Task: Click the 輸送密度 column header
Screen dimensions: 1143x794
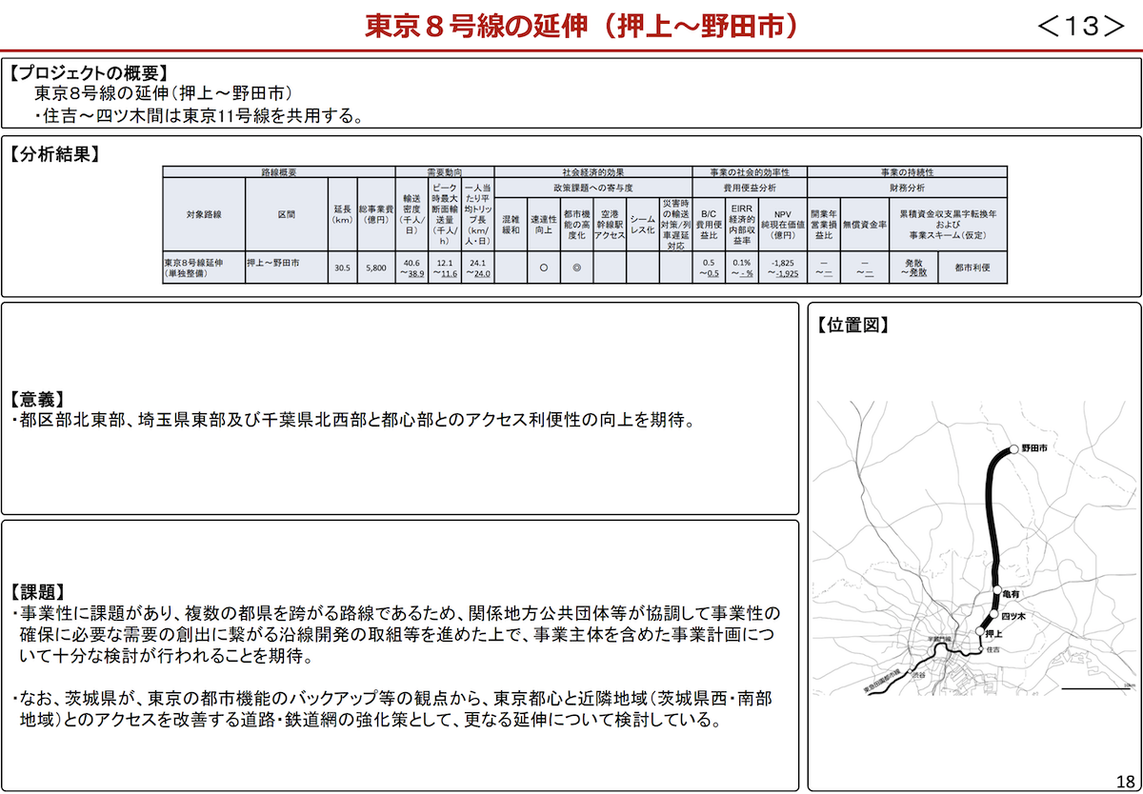Action: point(412,215)
